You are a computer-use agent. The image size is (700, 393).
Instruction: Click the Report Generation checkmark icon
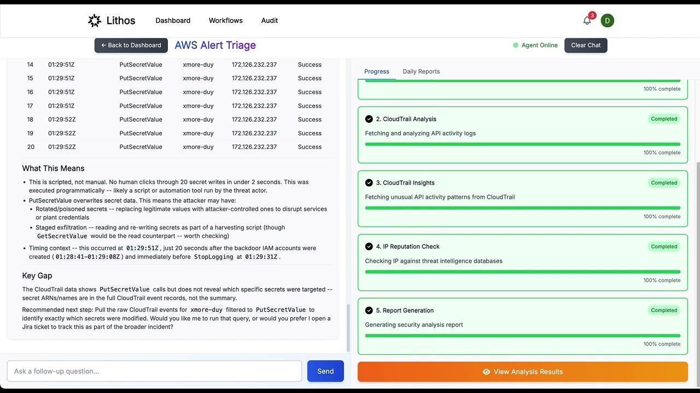click(x=369, y=311)
